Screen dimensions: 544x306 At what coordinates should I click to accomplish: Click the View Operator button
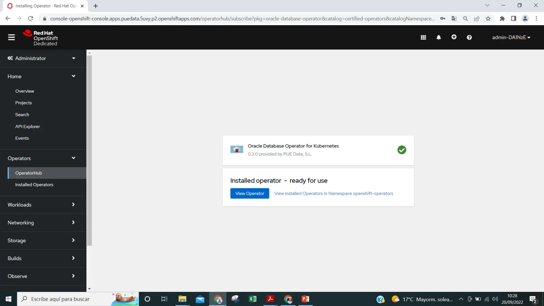point(249,193)
